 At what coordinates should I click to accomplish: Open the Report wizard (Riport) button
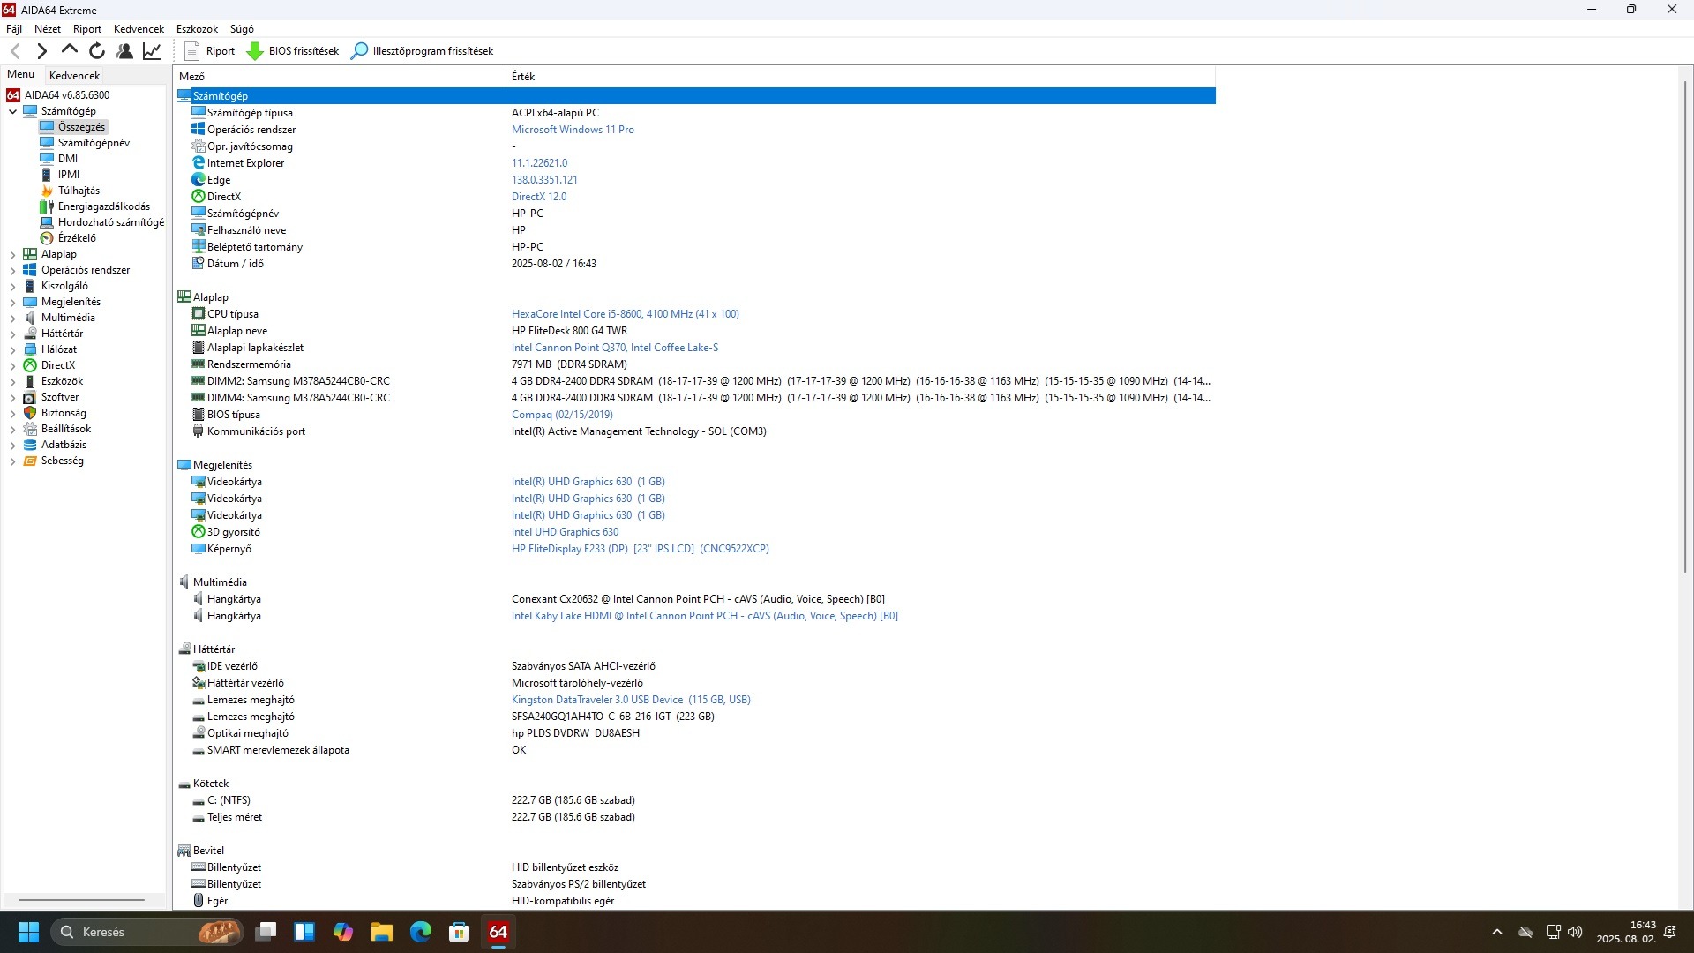point(210,51)
